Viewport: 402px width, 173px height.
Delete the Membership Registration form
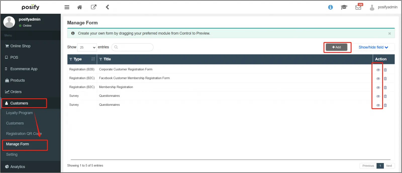point(385,88)
